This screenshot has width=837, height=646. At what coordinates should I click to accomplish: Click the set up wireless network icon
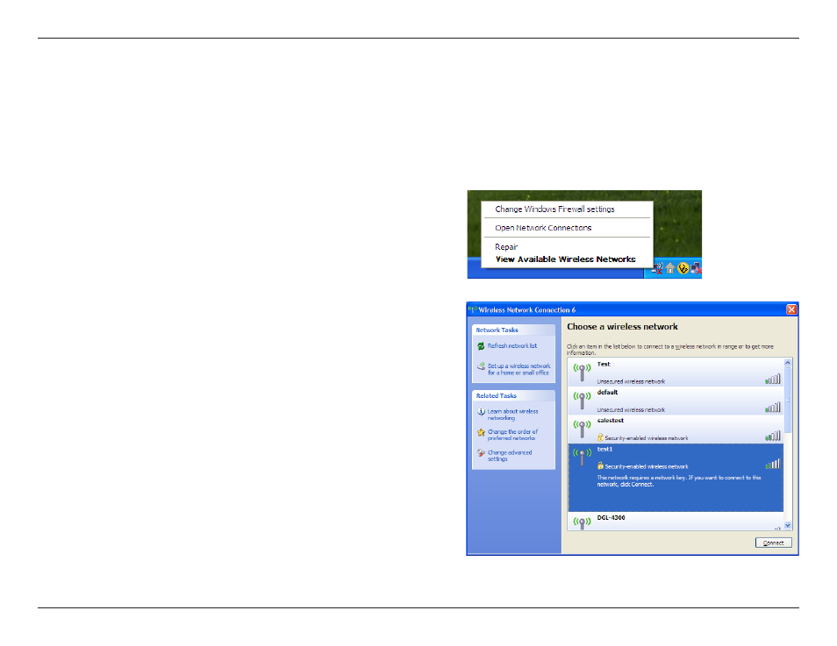[x=481, y=366]
